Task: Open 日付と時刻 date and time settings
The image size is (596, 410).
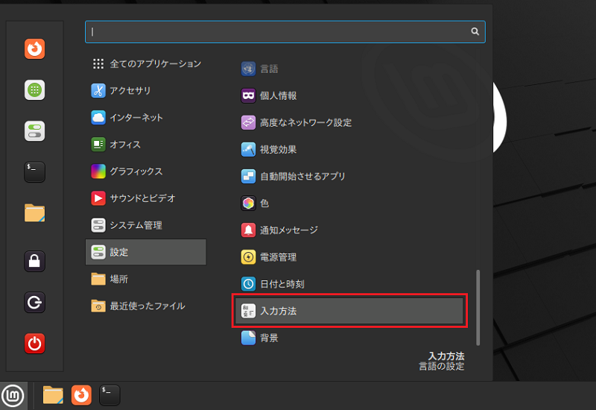Action: pos(349,284)
